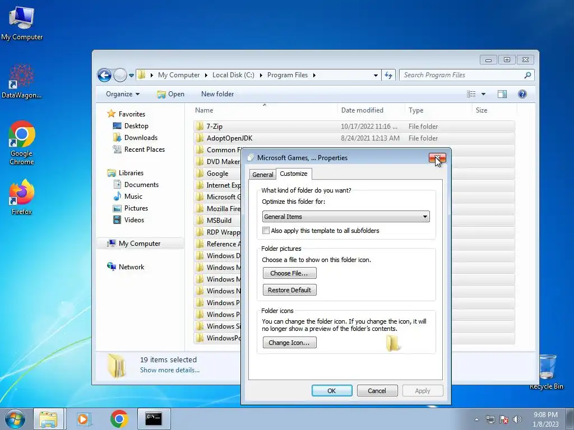Click the volume speaker tray icon
The width and height of the screenshot is (574, 430).
[x=517, y=419]
